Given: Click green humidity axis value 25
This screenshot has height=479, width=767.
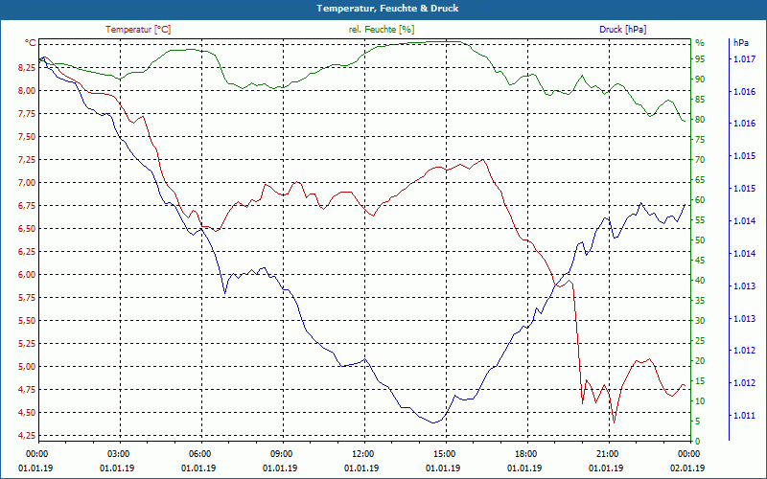Looking at the screenshot, I should coord(700,341).
